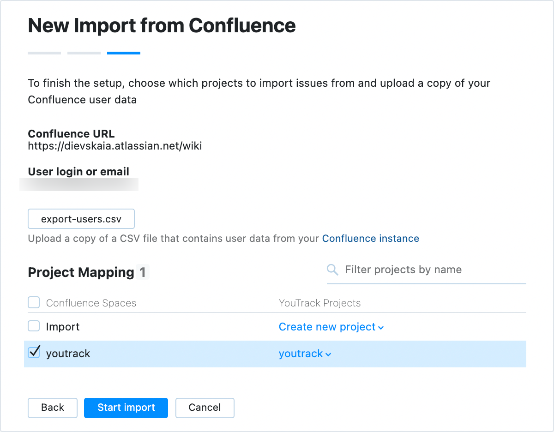The image size is (554, 432).
Task: Open the "Confluence instance" link
Action: click(x=370, y=239)
